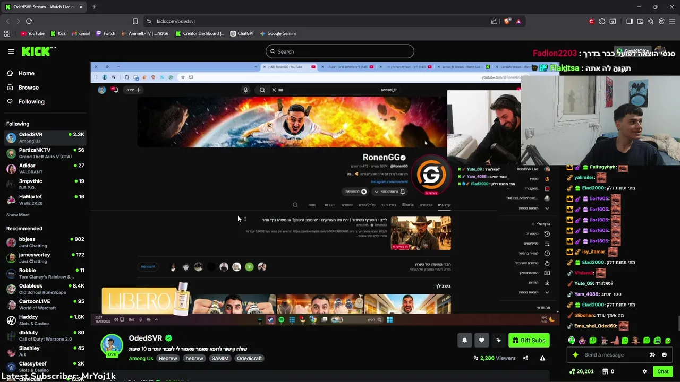Viewport: 680px width, 382px height.
Task: Open the Leo AI sparkle icon in the toolbar
Action: tap(651, 21)
